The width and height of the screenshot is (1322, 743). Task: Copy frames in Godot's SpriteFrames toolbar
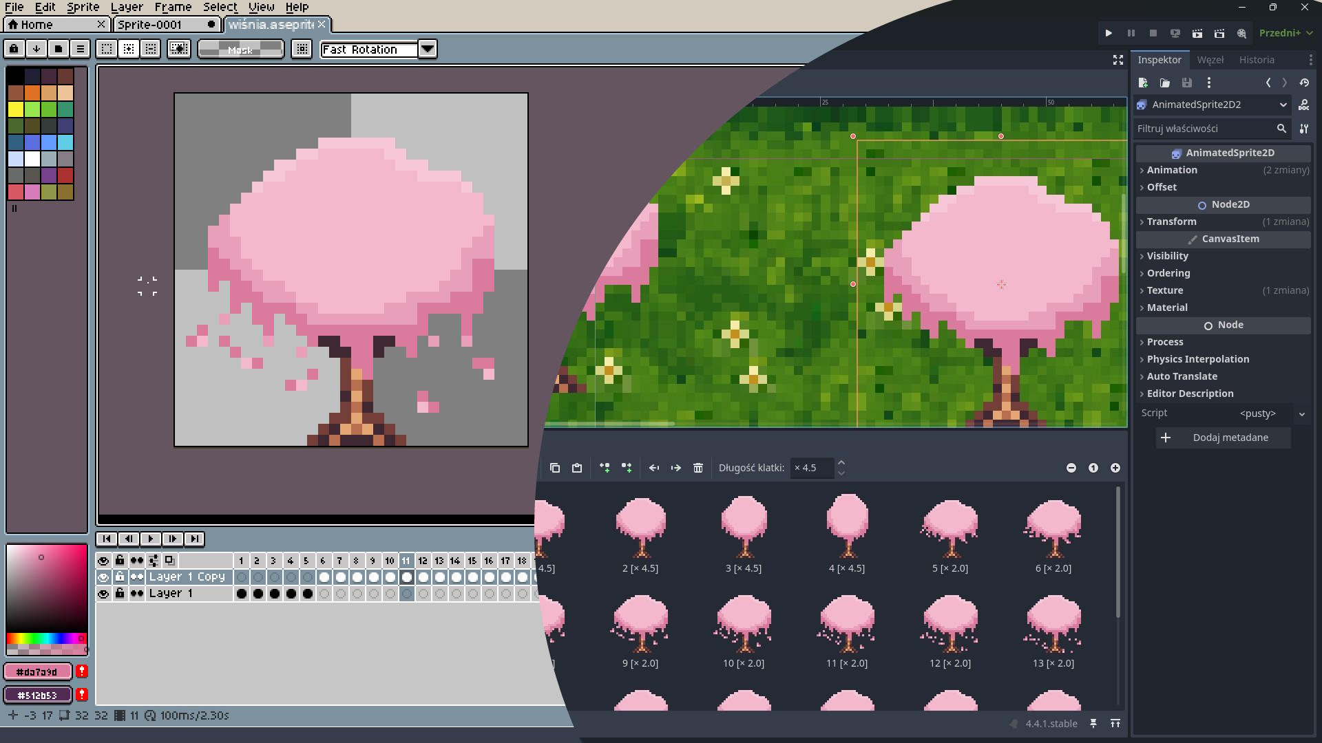[555, 468]
